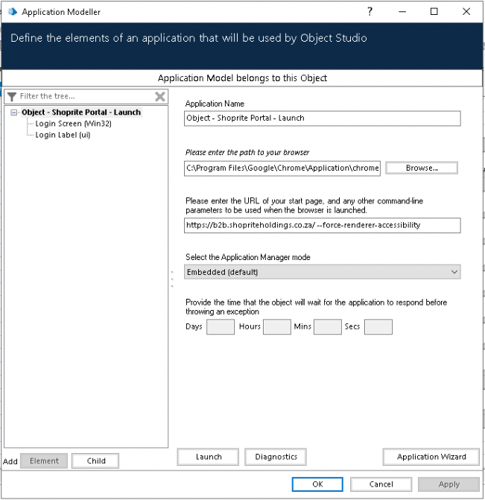Click the browser path input field
This screenshot has height=500, width=485.
pos(282,168)
